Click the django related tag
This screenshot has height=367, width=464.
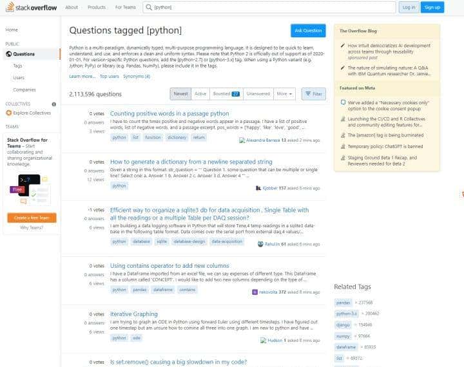343,325
